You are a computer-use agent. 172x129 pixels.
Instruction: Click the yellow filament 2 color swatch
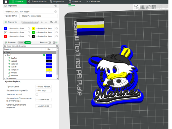(x=33, y=28)
